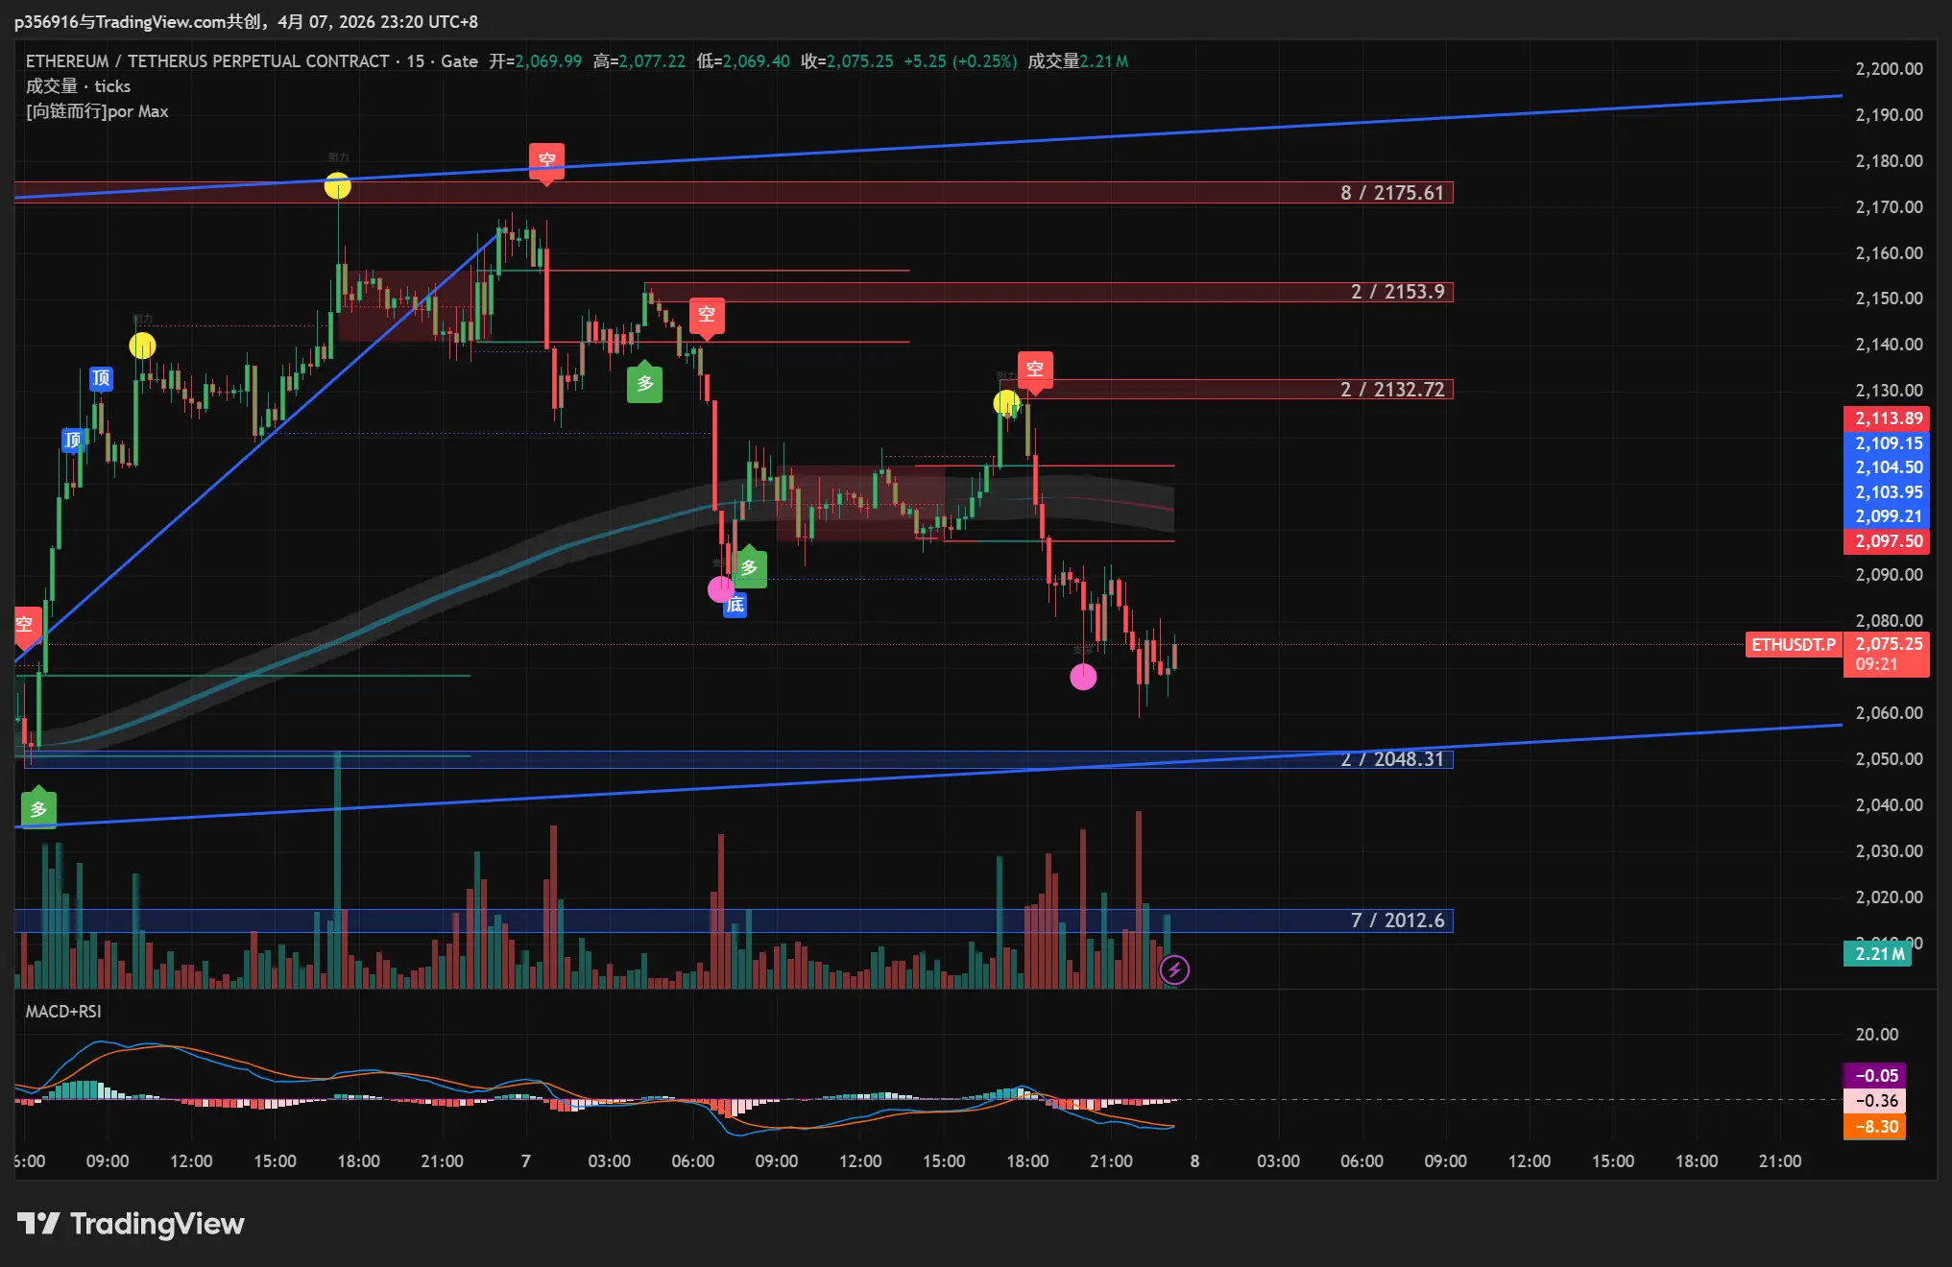Click the pink circle below the latest candles
This screenshot has height=1267, width=1952.
click(x=1083, y=678)
